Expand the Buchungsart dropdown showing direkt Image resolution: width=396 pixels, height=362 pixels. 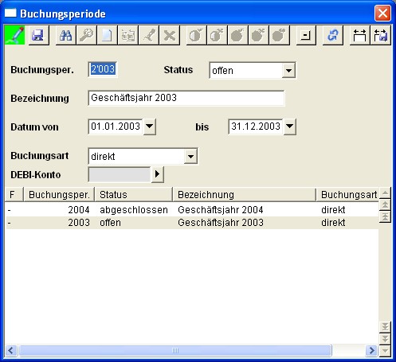tap(190, 156)
